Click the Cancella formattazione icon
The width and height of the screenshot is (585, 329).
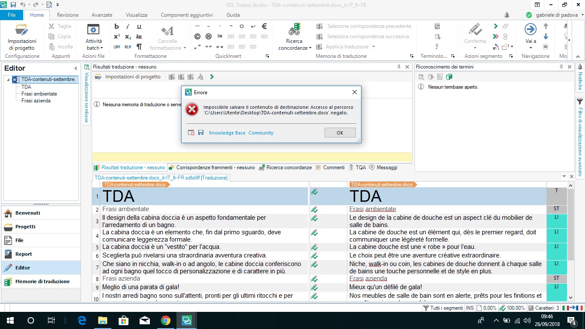coord(167,31)
